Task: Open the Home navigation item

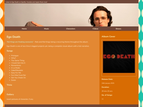Action: (24, 29)
